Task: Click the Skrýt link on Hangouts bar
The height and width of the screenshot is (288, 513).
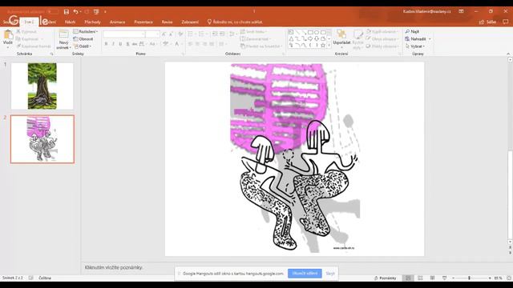Action: pyautogui.click(x=330, y=274)
